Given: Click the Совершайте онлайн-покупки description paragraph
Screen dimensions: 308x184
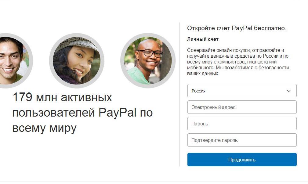Looking at the screenshot, I should [238, 62].
